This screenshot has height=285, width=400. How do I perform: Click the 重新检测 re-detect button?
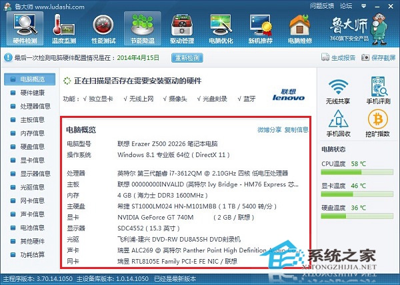(187, 57)
